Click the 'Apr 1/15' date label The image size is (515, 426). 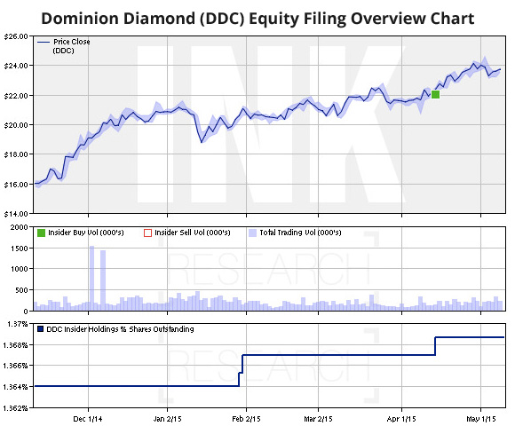[401, 419]
